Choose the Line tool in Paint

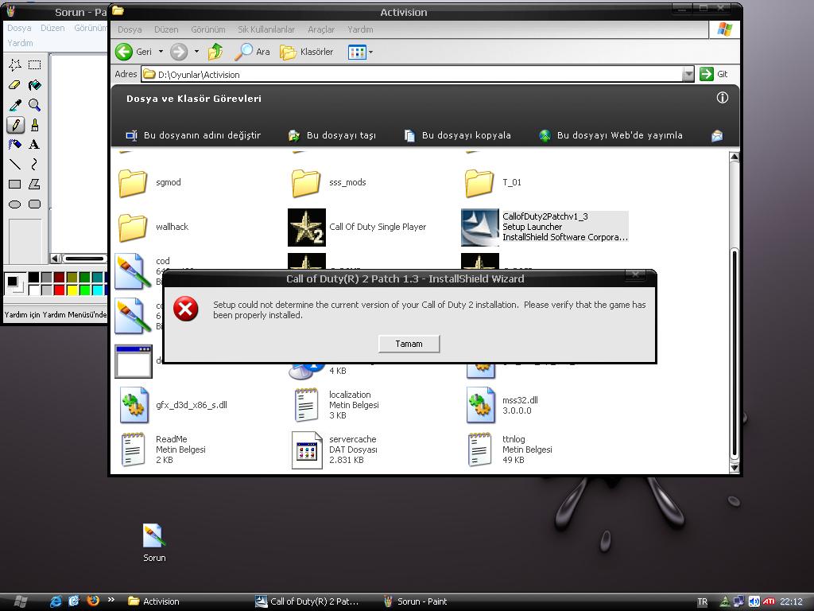pos(15,164)
